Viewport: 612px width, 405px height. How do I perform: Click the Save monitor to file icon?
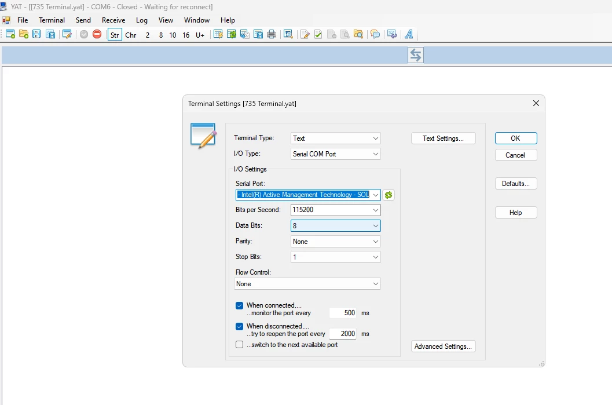coord(258,34)
